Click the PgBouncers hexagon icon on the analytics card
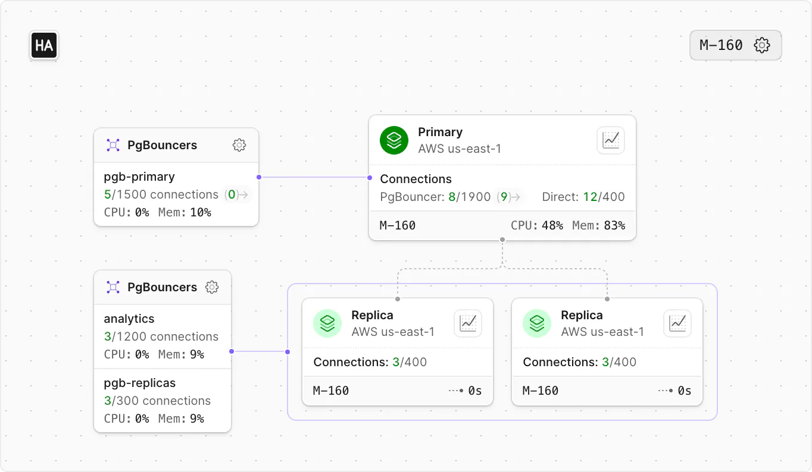 tap(113, 287)
